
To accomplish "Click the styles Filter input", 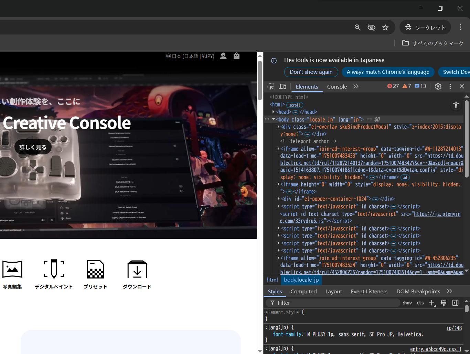I will pyautogui.click(x=333, y=303).
